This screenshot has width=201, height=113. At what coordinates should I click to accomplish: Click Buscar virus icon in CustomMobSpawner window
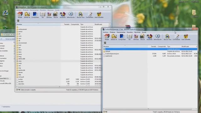[x=167, y=37]
